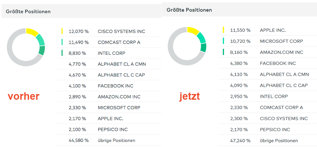The height and width of the screenshot is (147, 317).
Task: Click the right Größte Positionen header
Action: click(189, 10)
